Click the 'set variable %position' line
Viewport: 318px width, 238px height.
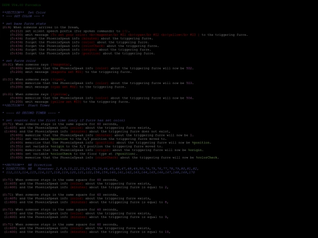click(88, 139)
